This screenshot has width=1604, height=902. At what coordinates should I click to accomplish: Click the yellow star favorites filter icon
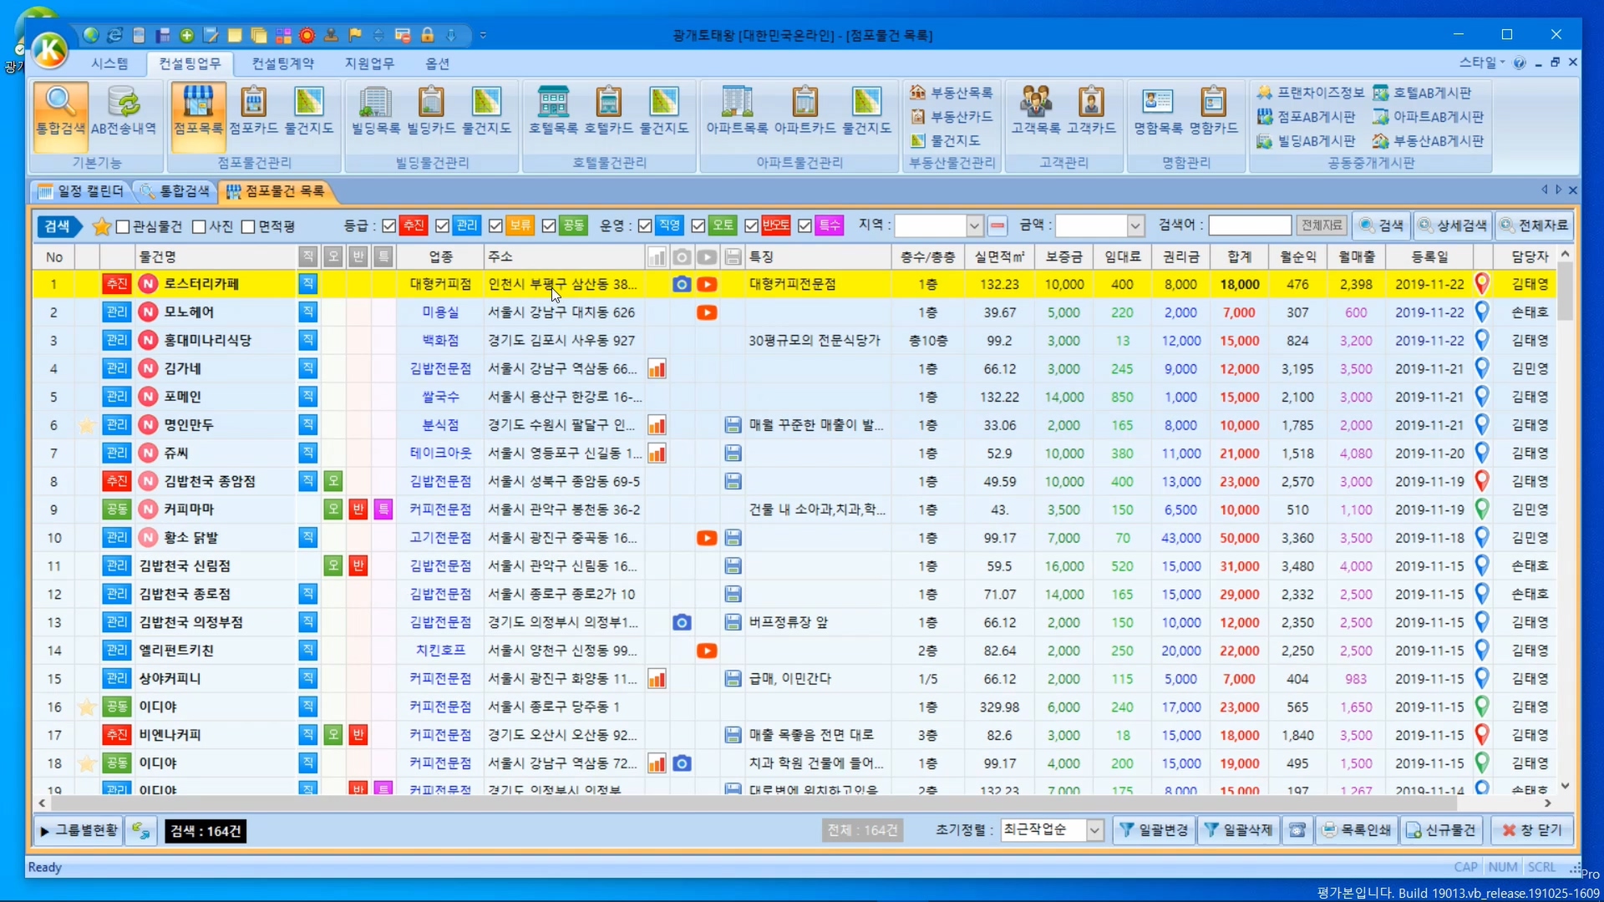(x=101, y=226)
